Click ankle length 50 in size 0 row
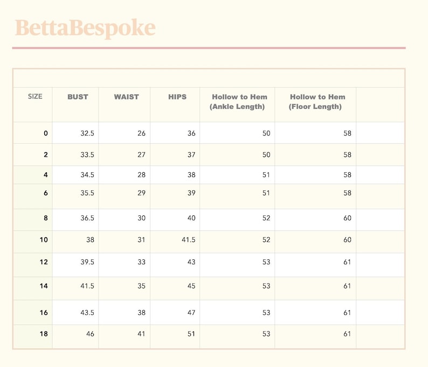428x367 pixels. click(x=266, y=133)
